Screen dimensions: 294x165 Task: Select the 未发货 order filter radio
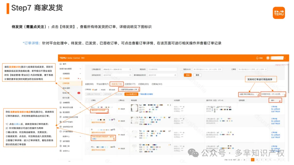point(100,90)
